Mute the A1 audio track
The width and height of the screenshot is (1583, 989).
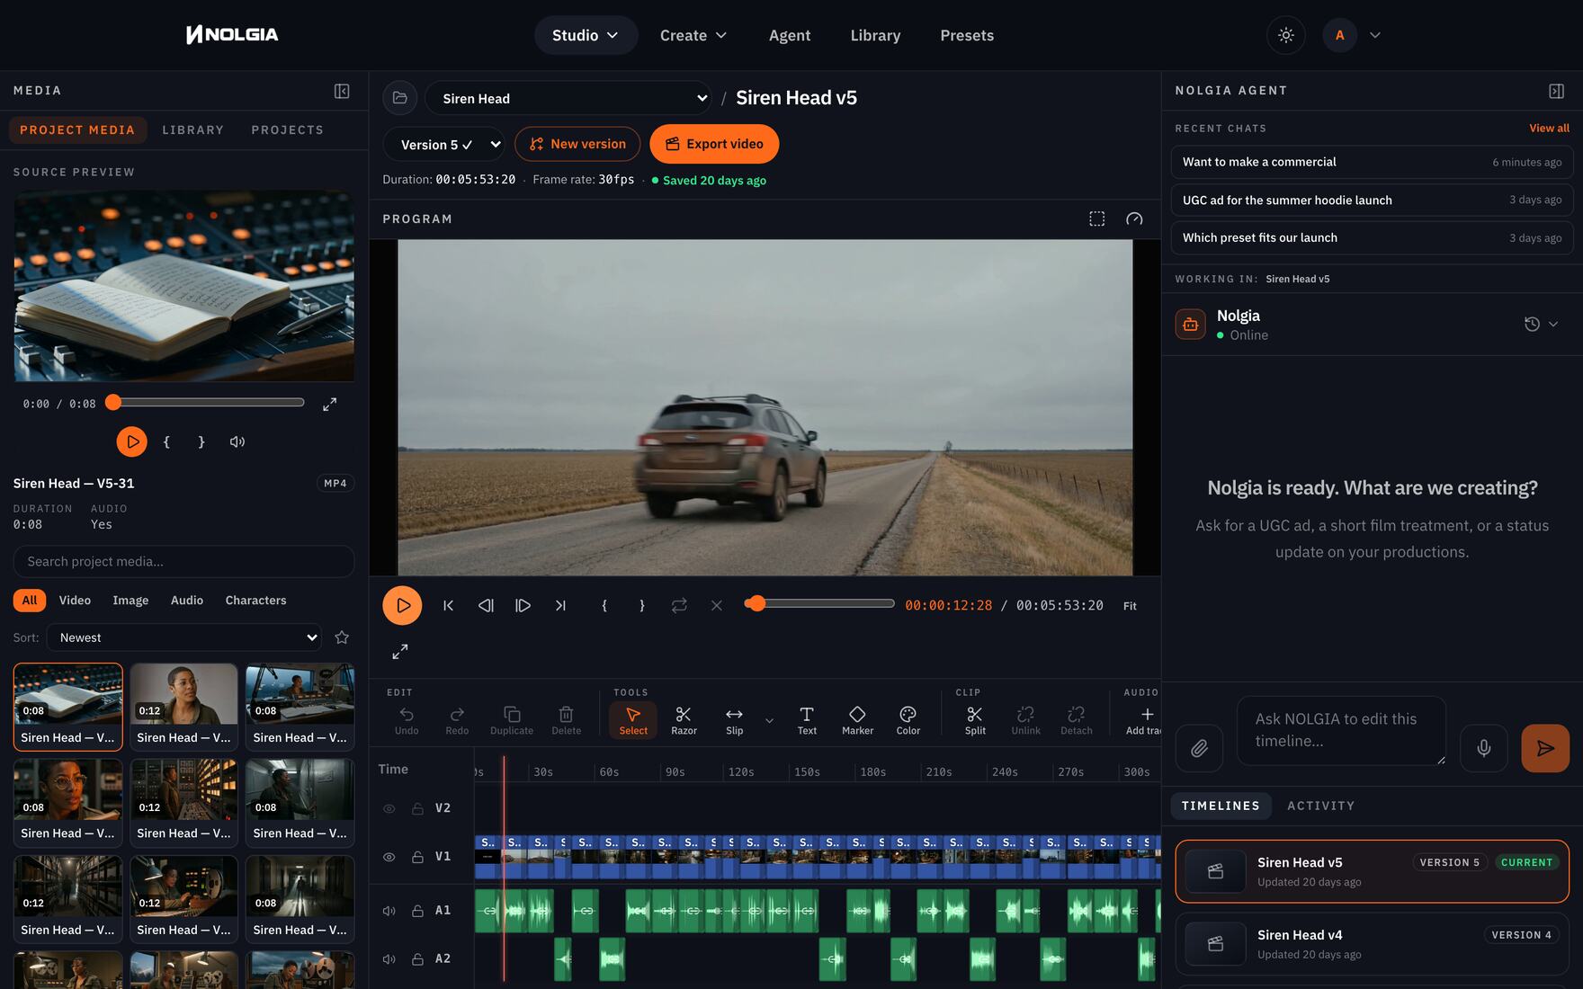(389, 911)
